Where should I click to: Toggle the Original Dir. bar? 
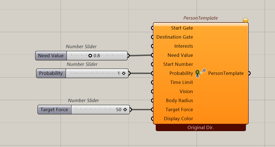pyautogui.click(x=201, y=128)
